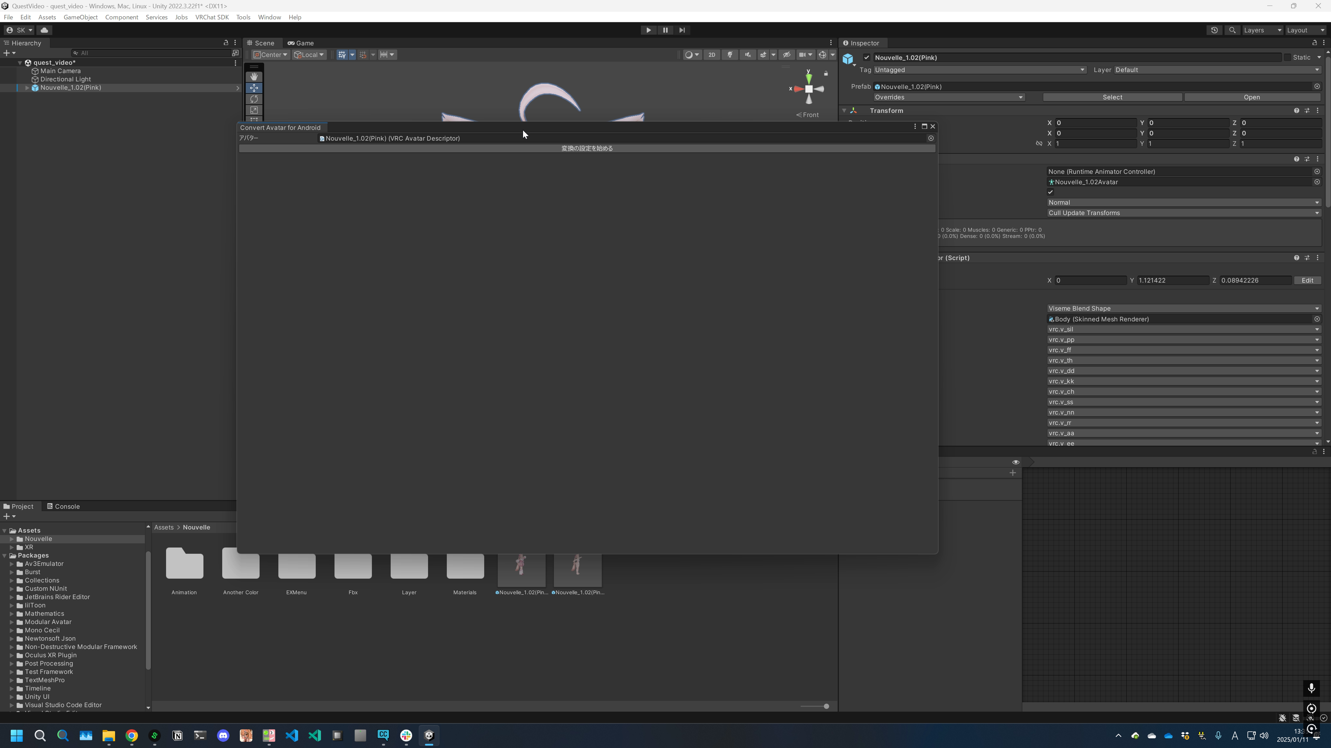Toggle 2D view mode in Scene

click(x=712, y=55)
